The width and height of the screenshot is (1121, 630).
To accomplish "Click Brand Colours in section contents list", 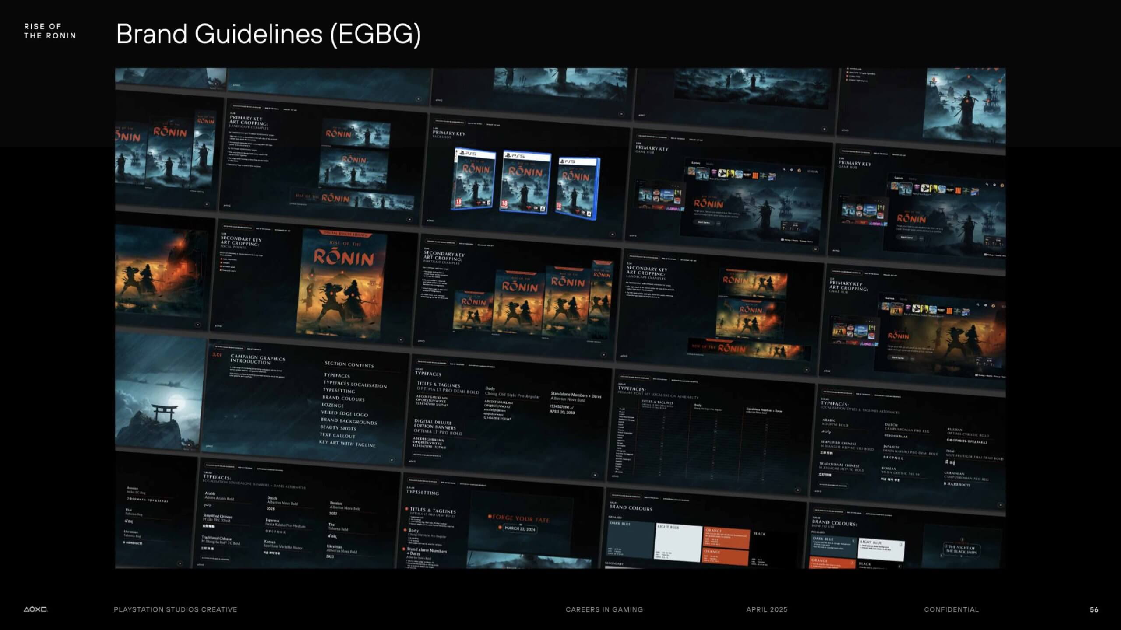I will [x=343, y=398].
